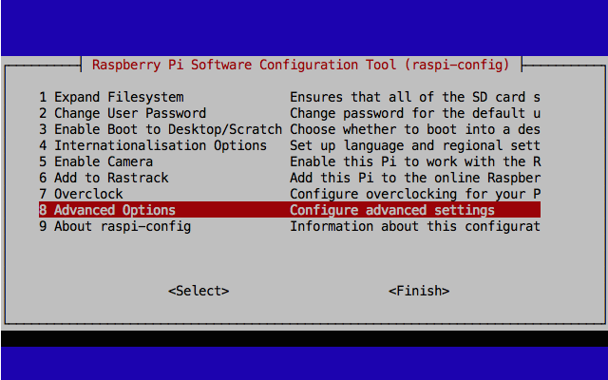The image size is (608, 380).
Task: Open Internationalisation Options entry
Action: click(x=153, y=145)
